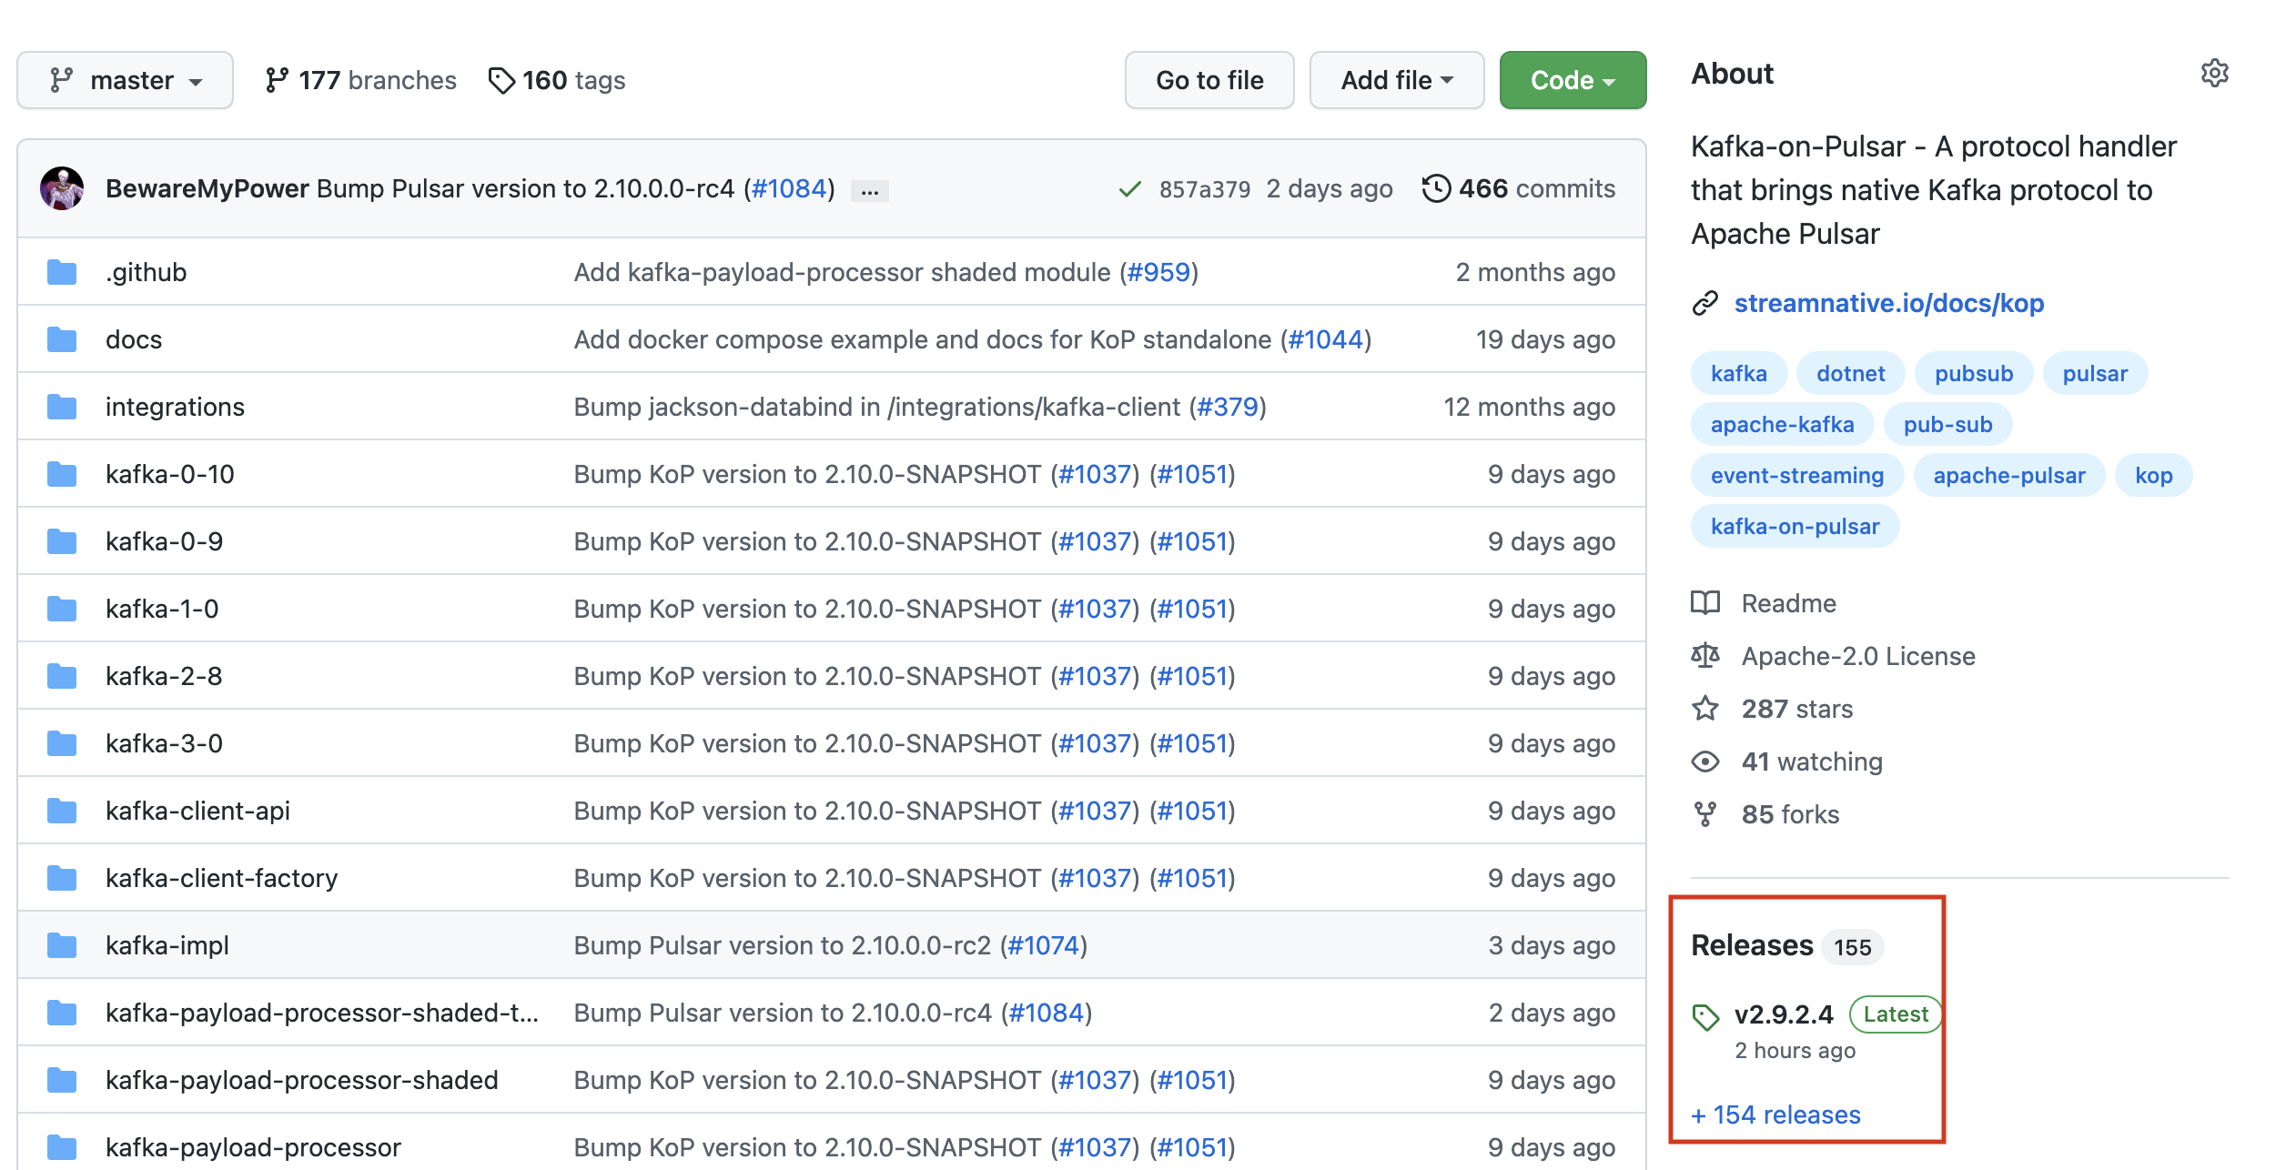Image resolution: width=2286 pixels, height=1170 pixels.
Task: Click the commit history clock icon
Action: click(1435, 188)
